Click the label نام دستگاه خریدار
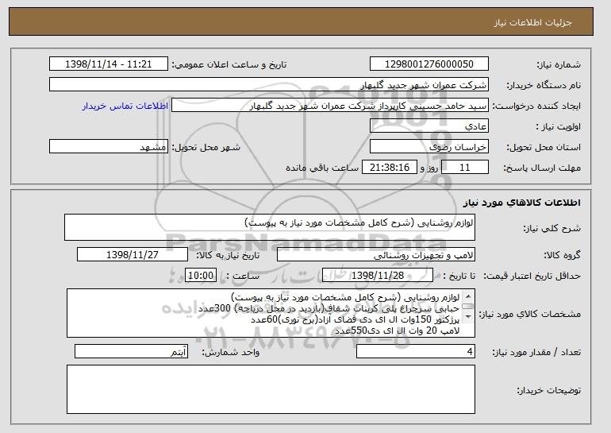Viewport: 611px width, 433px height. pos(544,86)
